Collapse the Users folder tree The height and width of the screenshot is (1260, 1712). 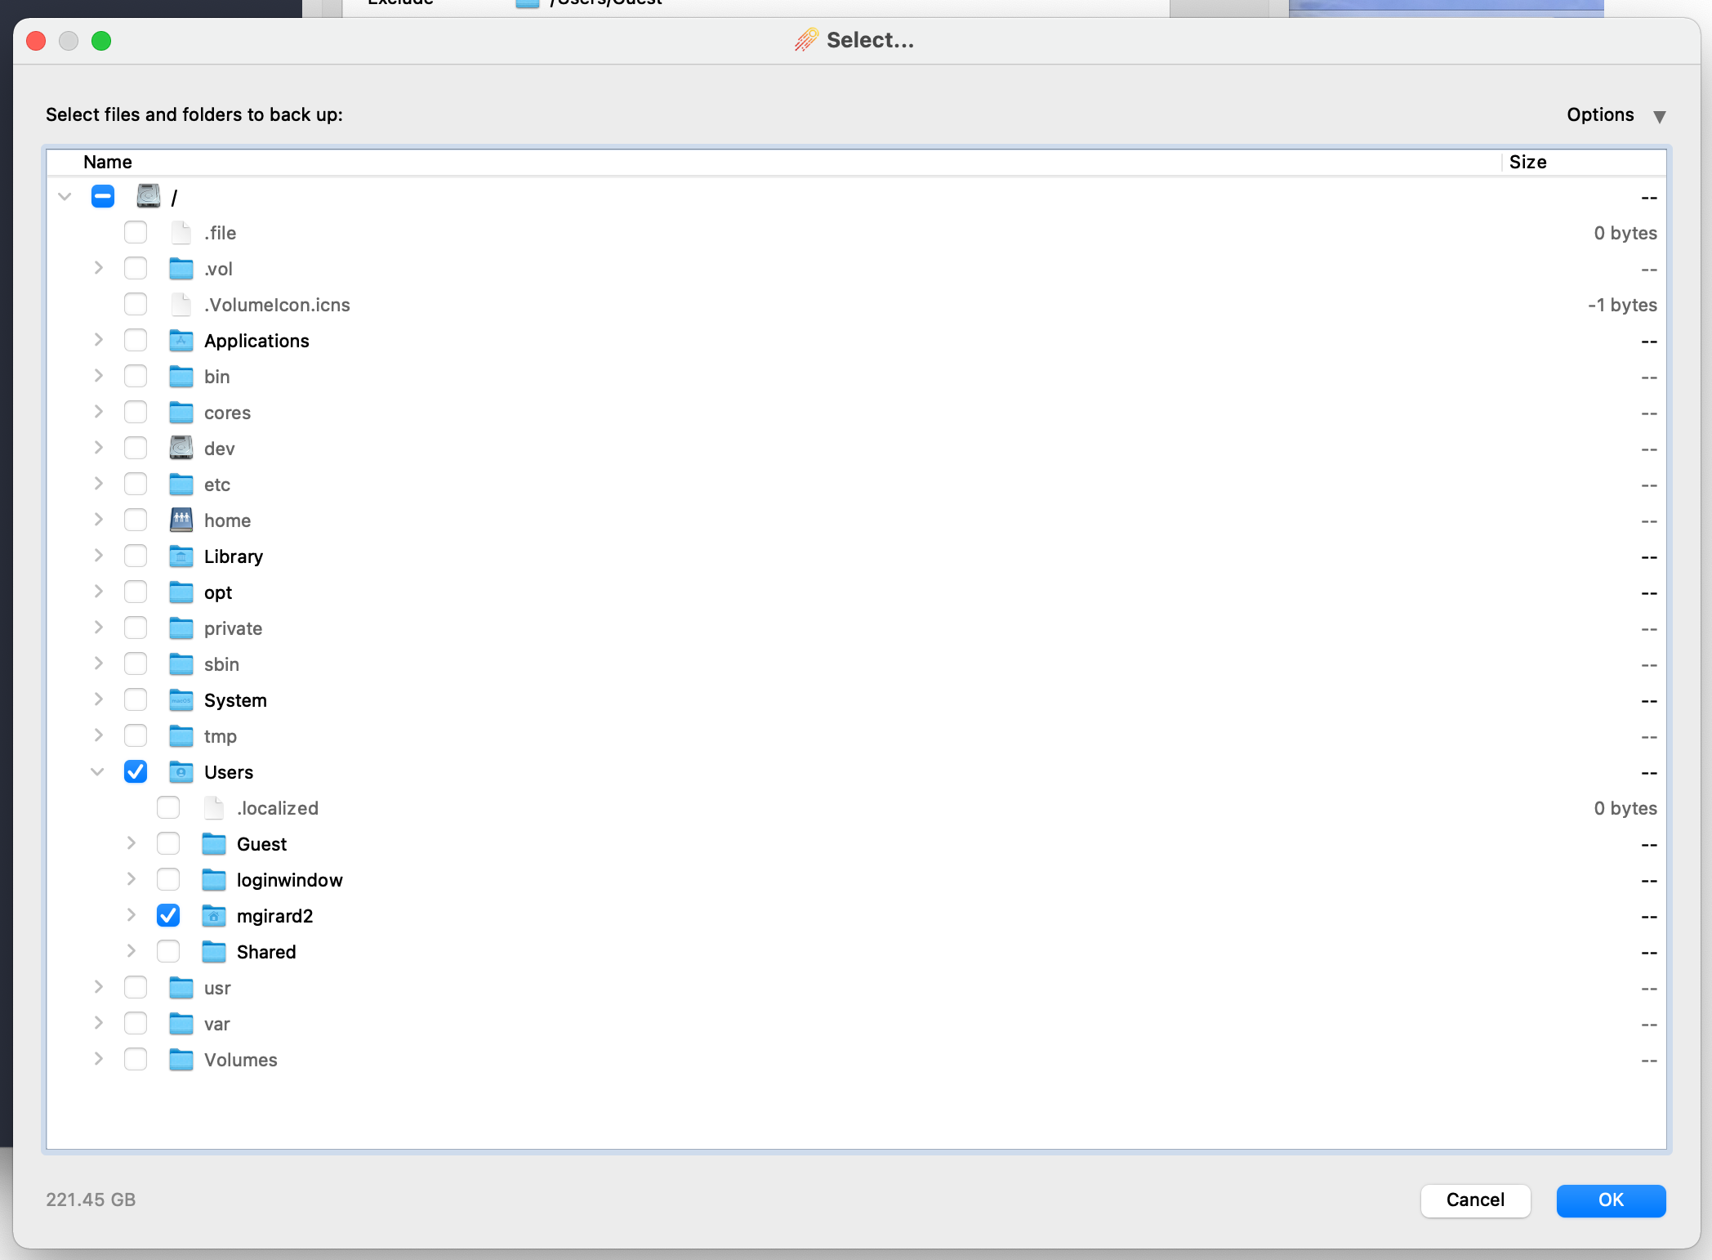97,772
